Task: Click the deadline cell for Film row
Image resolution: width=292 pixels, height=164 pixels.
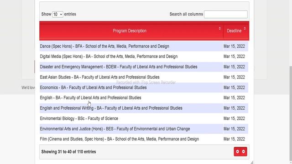Action: click(x=235, y=139)
